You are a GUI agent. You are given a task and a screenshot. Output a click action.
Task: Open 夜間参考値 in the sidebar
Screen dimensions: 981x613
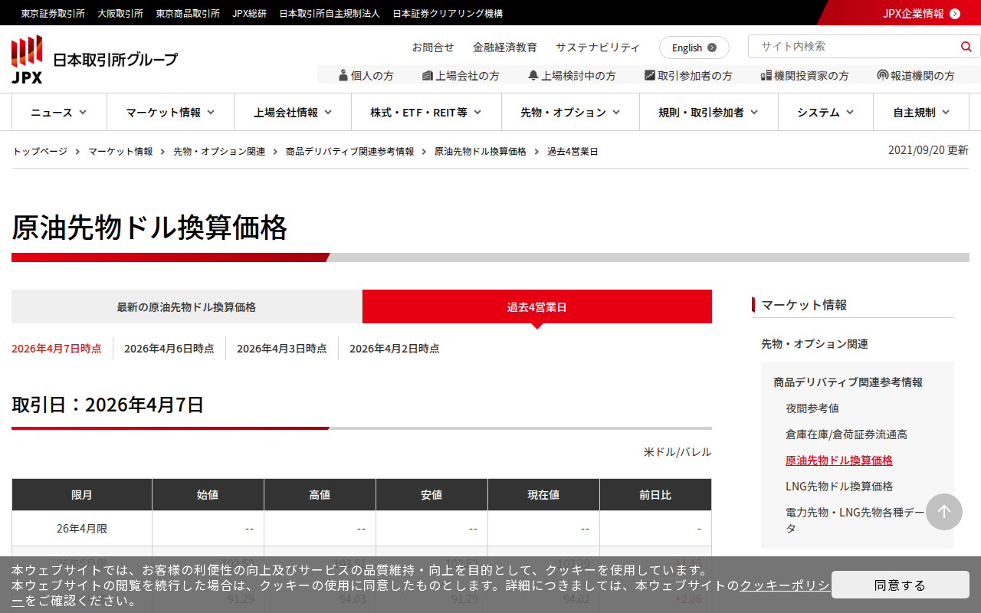[812, 408]
